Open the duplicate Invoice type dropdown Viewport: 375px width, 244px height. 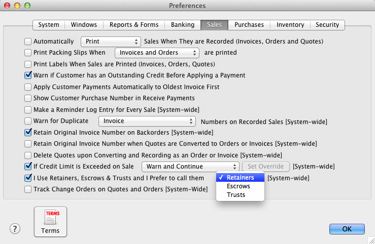pyautogui.click(x=147, y=121)
